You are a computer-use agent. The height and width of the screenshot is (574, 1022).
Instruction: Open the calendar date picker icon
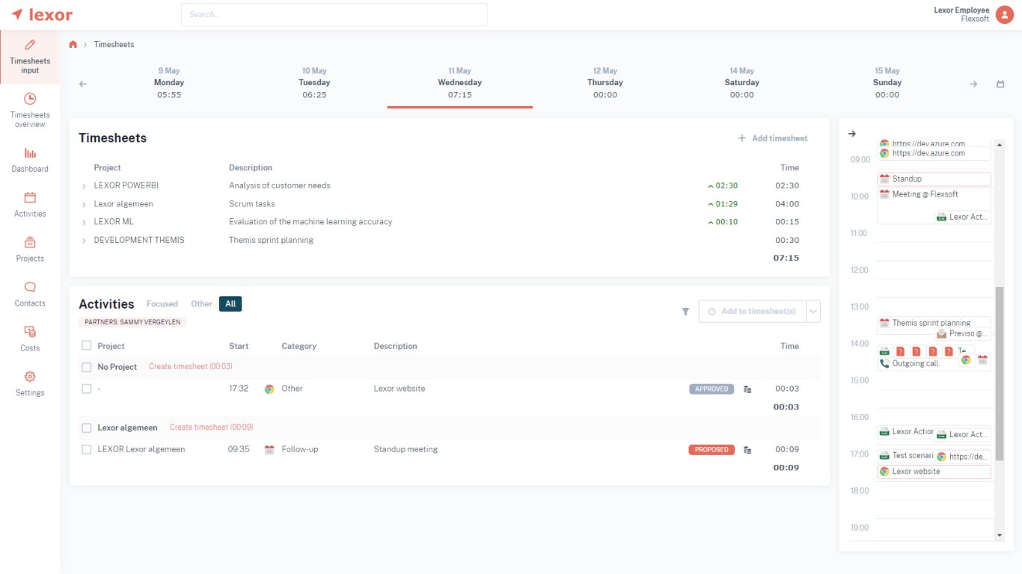[x=1000, y=84]
